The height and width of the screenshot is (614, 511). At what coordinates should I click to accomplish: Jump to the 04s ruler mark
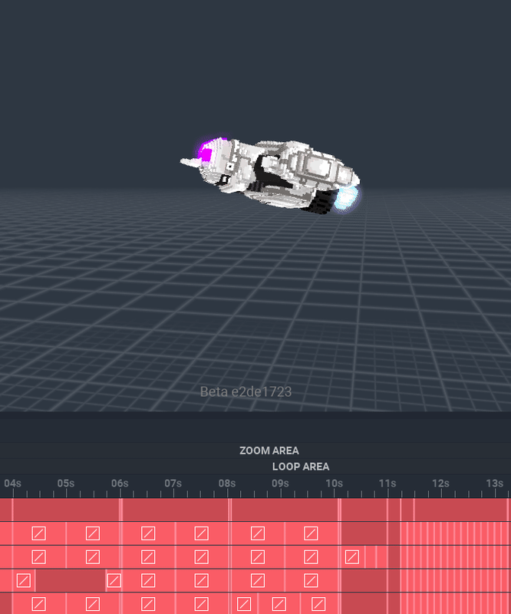12,484
